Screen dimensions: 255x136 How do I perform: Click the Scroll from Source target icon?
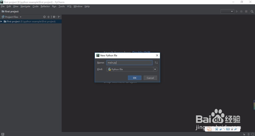coord(44,17)
